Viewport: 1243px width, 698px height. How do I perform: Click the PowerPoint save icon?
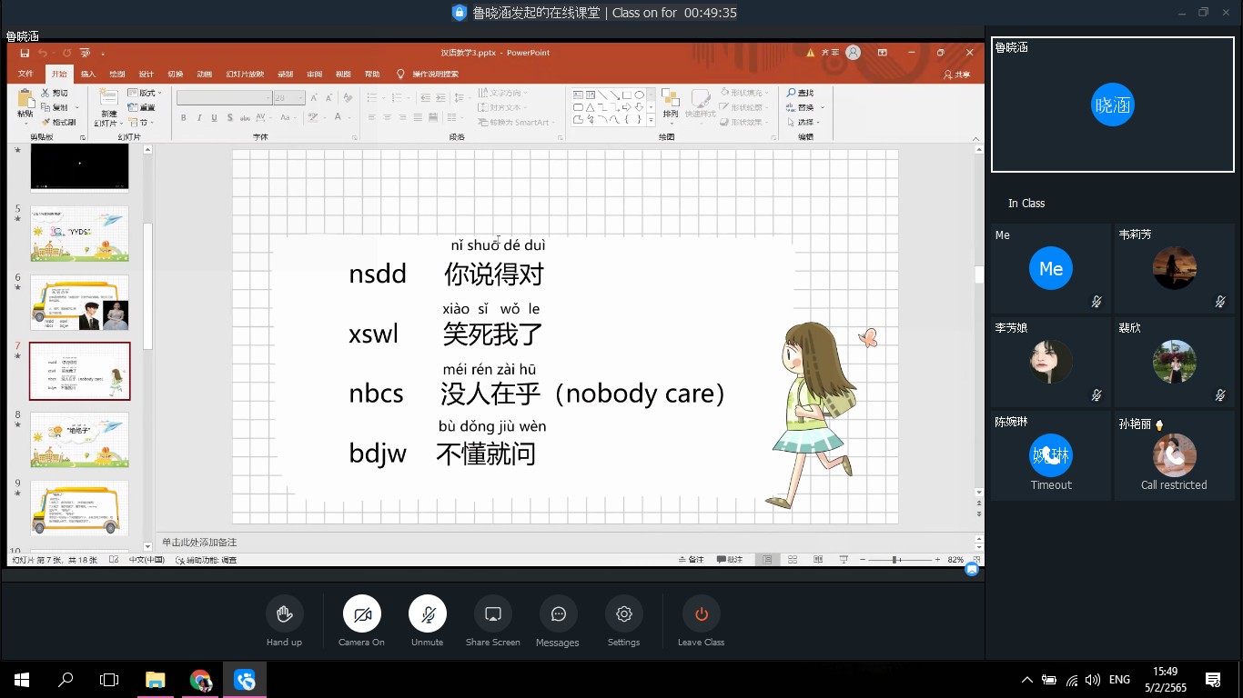point(25,53)
